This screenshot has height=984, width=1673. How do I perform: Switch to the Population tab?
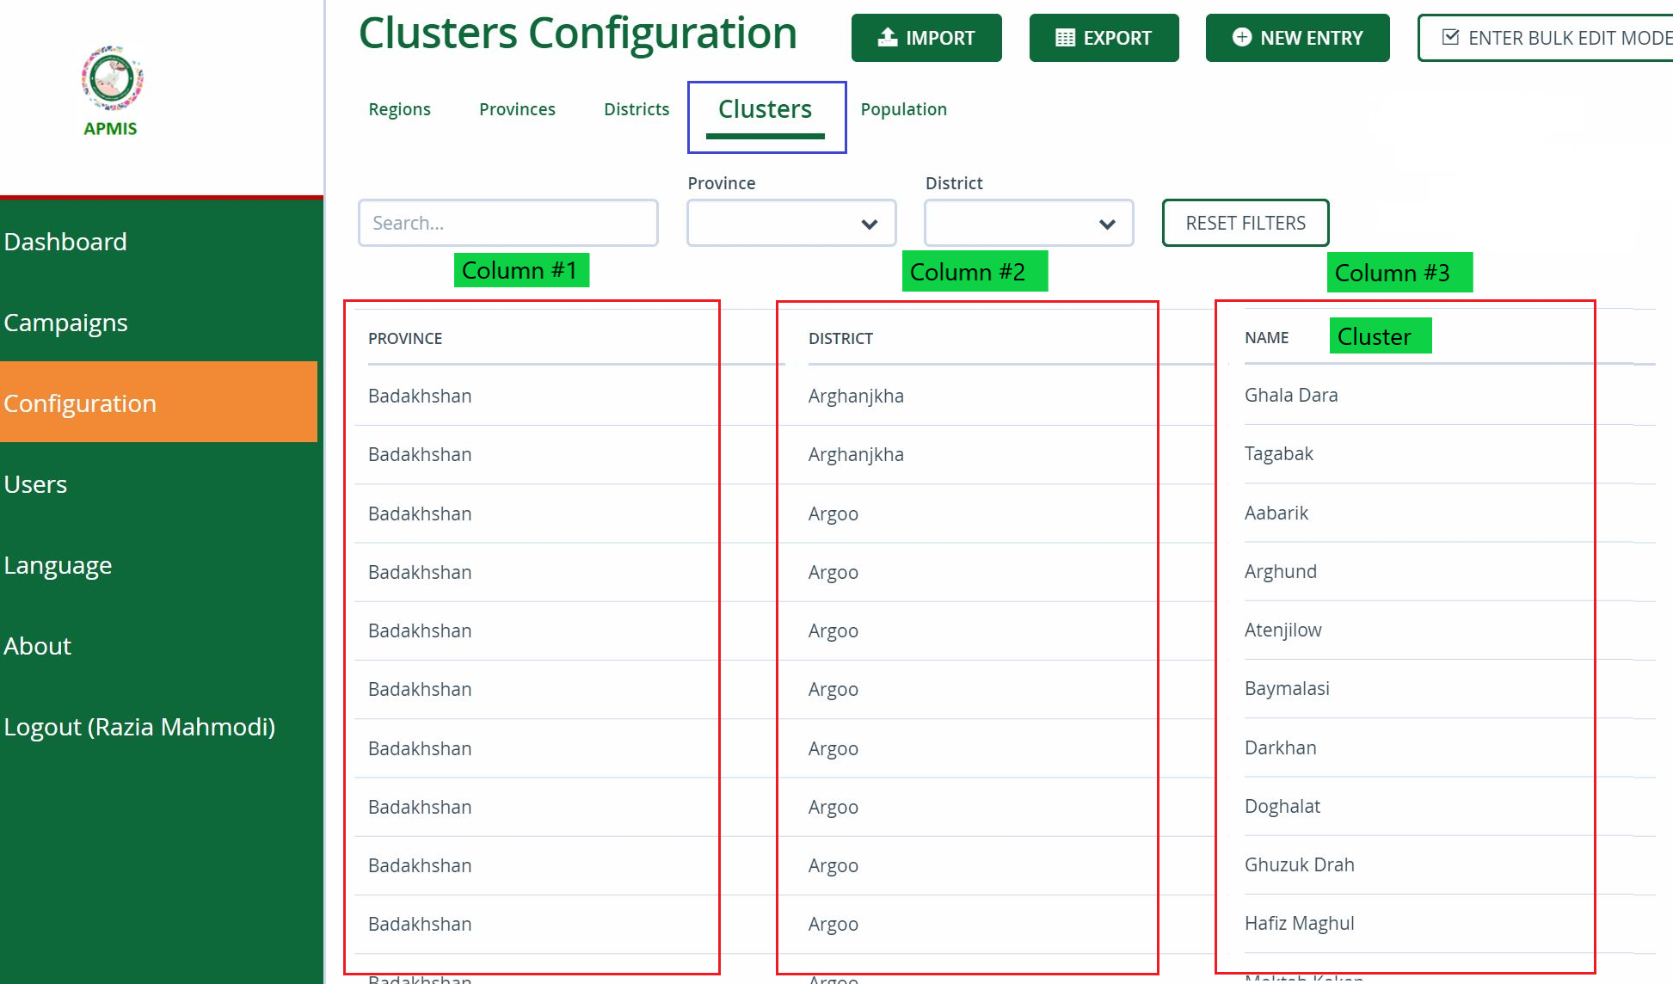(902, 108)
